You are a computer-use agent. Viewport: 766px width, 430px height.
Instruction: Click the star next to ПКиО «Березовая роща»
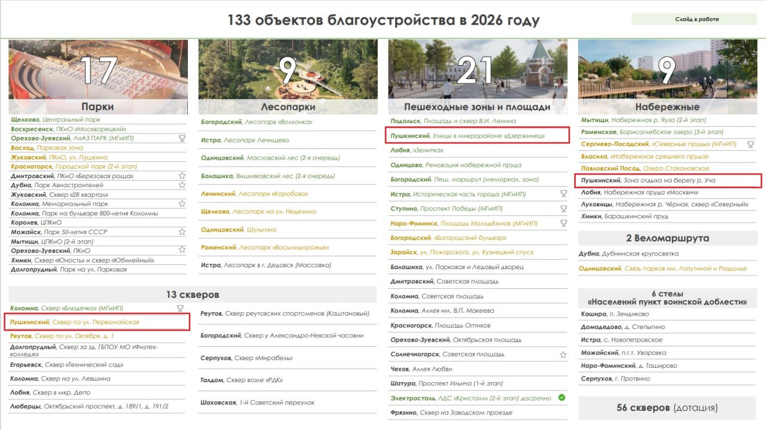tap(182, 176)
